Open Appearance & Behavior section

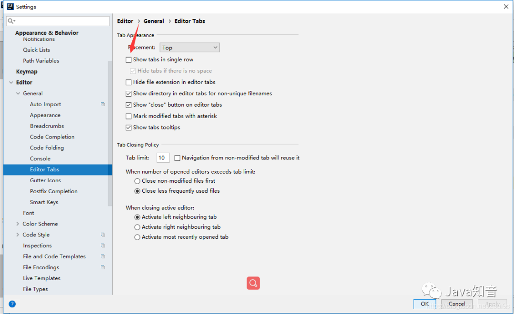[47, 33]
